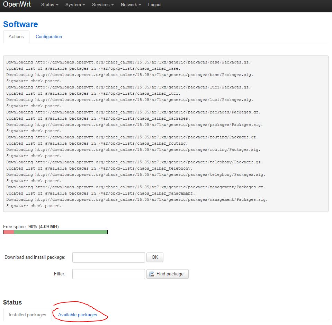Open the Installed packages tab
This screenshot has width=332, height=325.
click(27, 315)
